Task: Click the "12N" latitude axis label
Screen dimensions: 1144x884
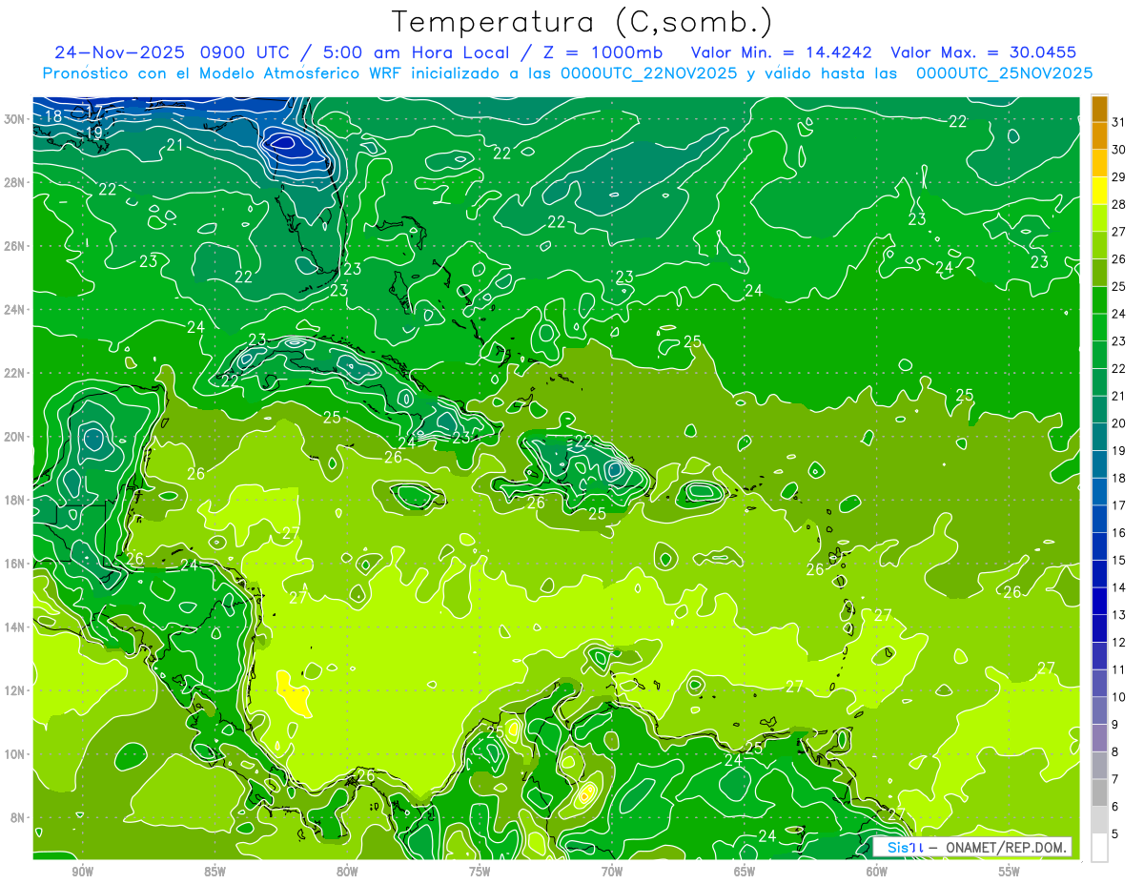Action: (x=13, y=690)
